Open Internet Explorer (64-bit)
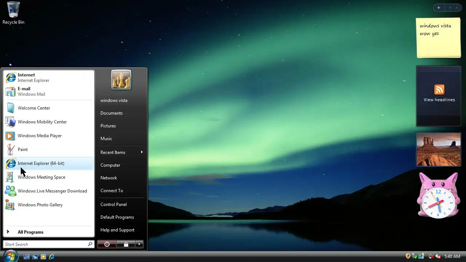Viewport: 466px width, 262px height. click(49, 163)
